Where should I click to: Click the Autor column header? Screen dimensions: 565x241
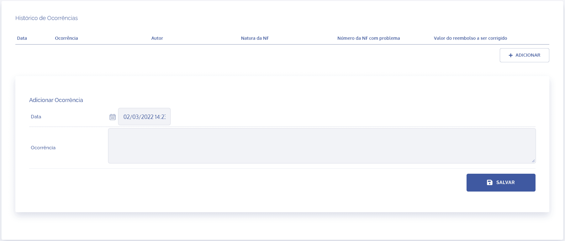pos(157,38)
